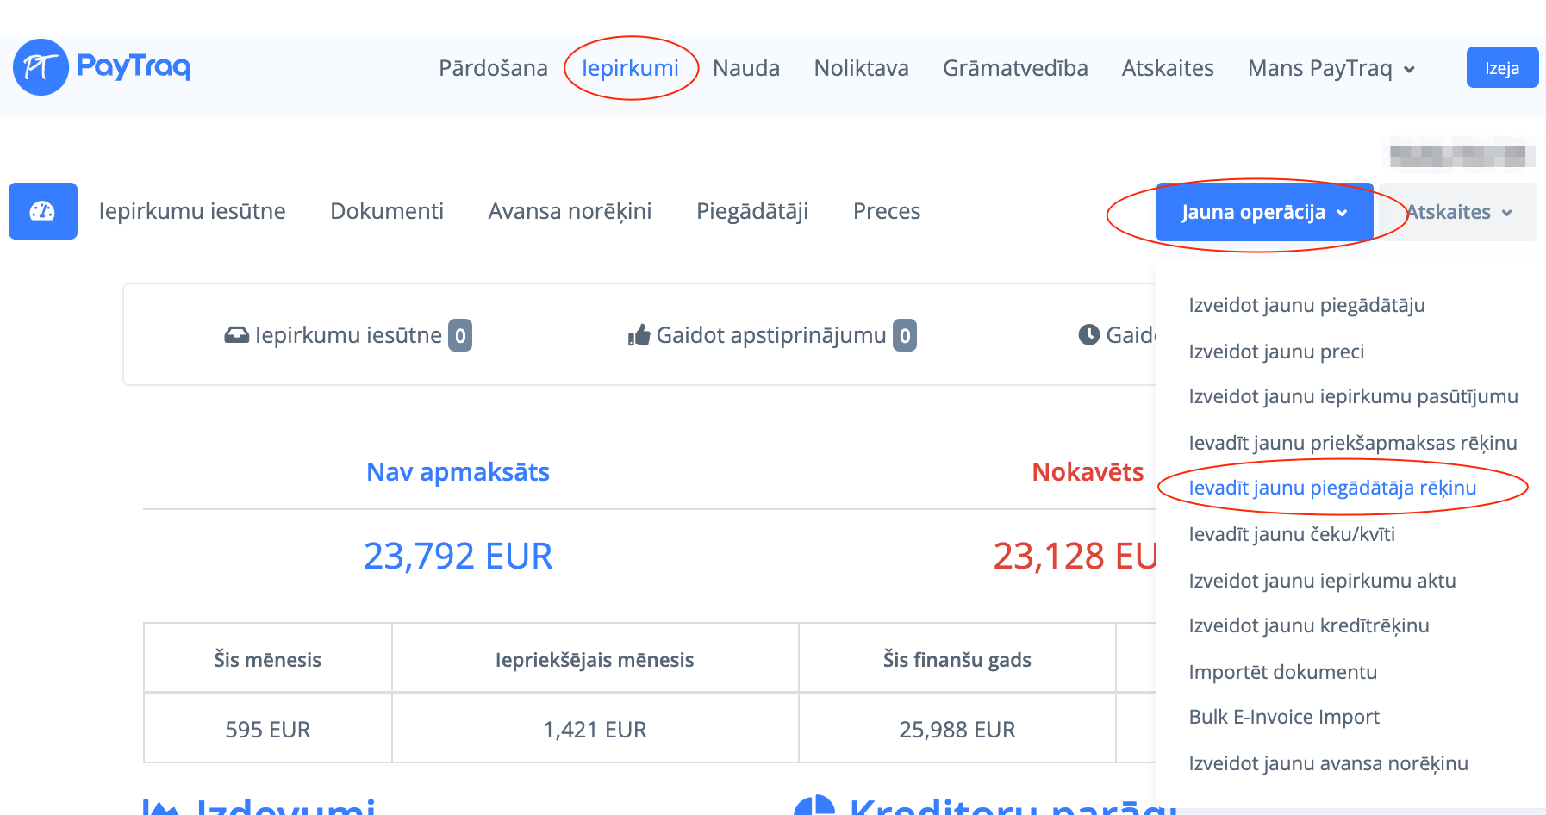Click the thumbs-up icon for Gaidot apstiprinājumu
Viewport: 1546px width, 815px height.
pos(639,335)
